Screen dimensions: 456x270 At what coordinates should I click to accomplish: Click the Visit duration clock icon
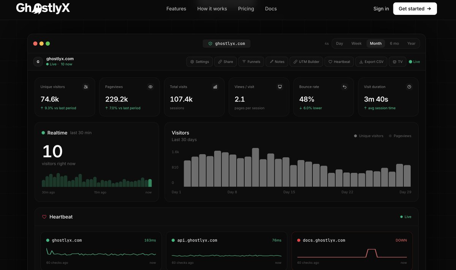coord(409,87)
